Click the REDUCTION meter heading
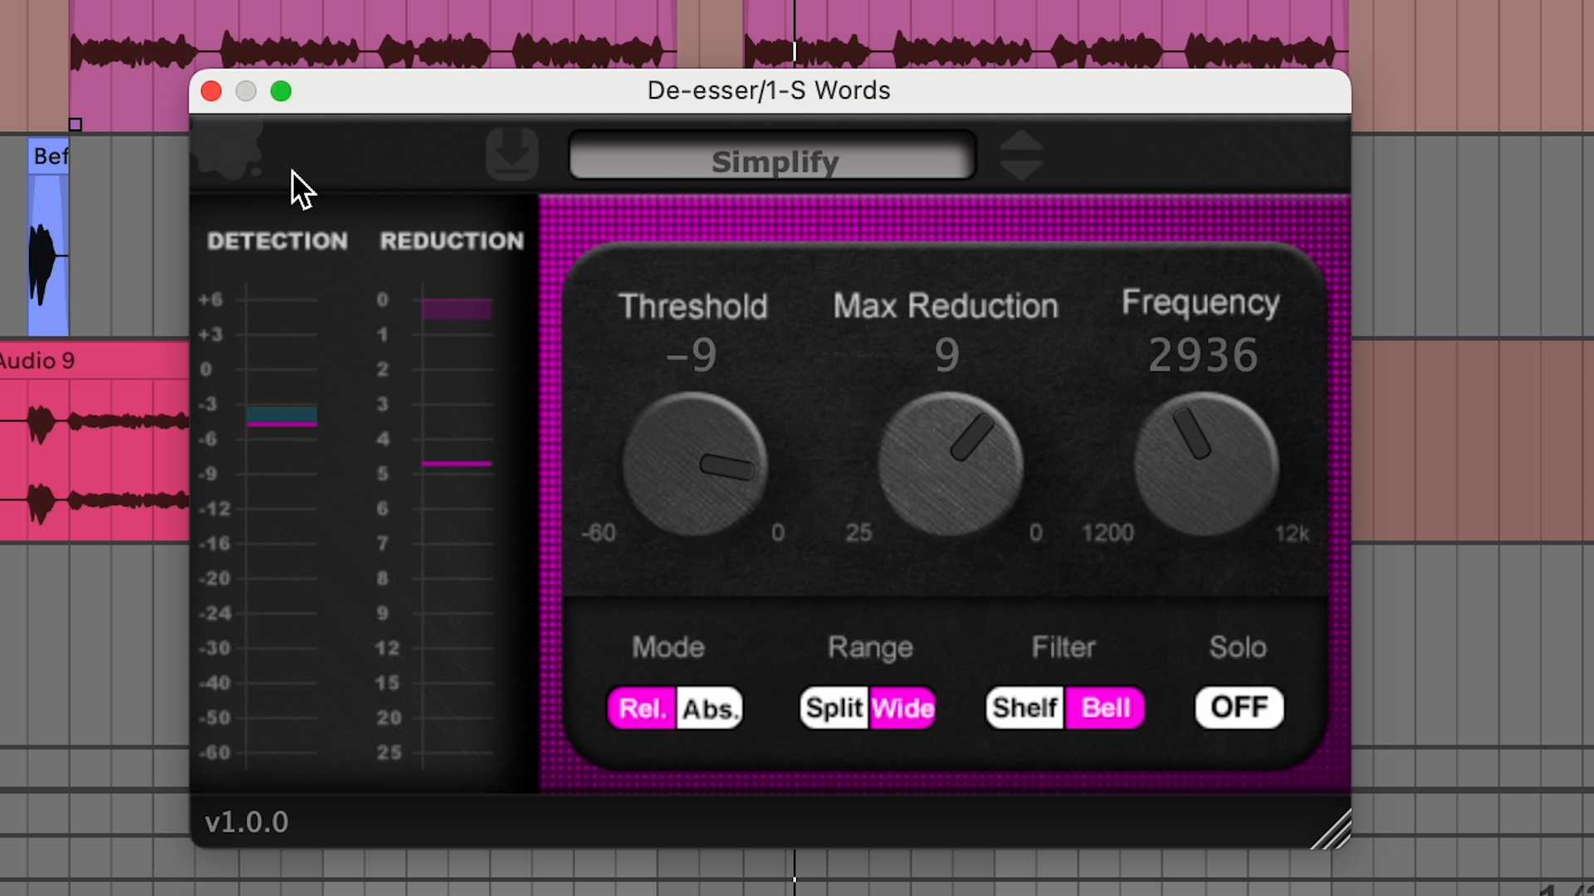1594x896 pixels. tap(452, 241)
